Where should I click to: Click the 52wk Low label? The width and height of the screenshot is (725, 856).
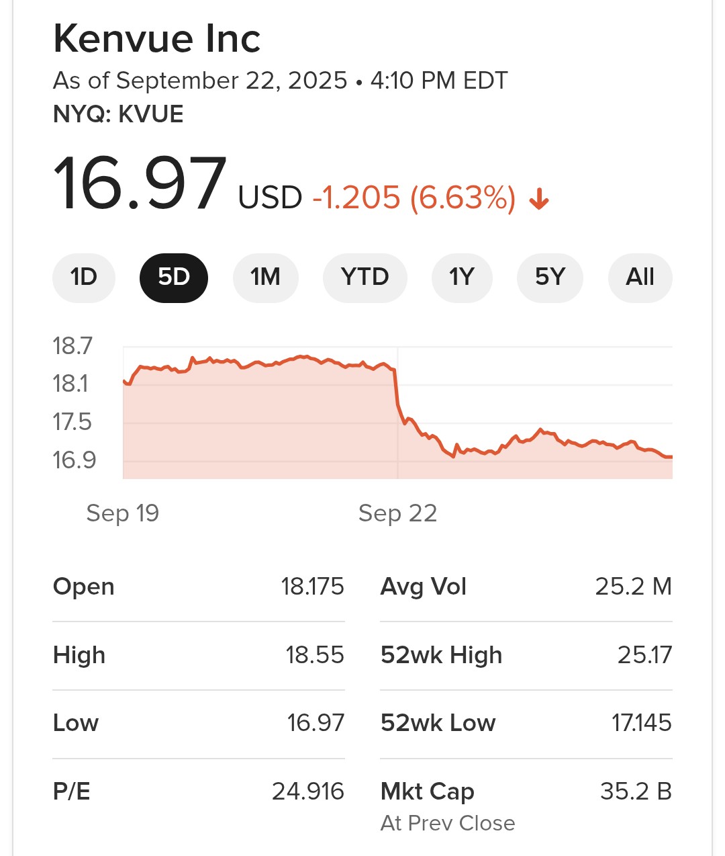(x=438, y=723)
